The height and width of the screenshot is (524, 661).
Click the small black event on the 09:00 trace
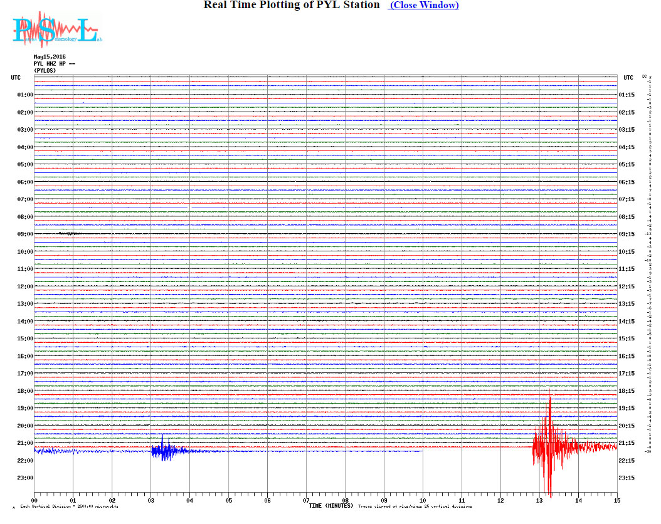tap(70, 233)
